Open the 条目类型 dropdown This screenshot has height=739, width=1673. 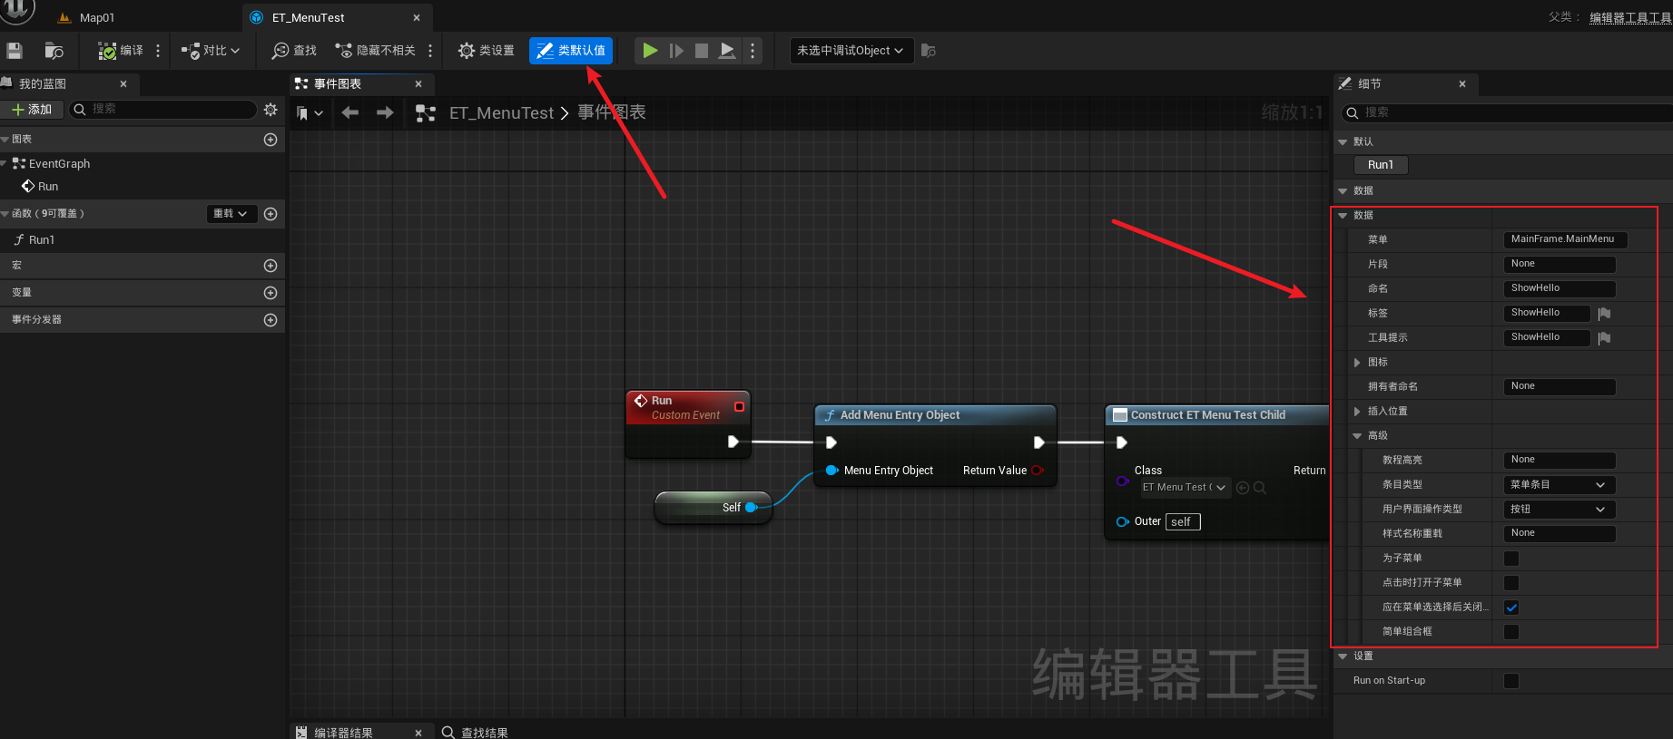tap(1559, 485)
